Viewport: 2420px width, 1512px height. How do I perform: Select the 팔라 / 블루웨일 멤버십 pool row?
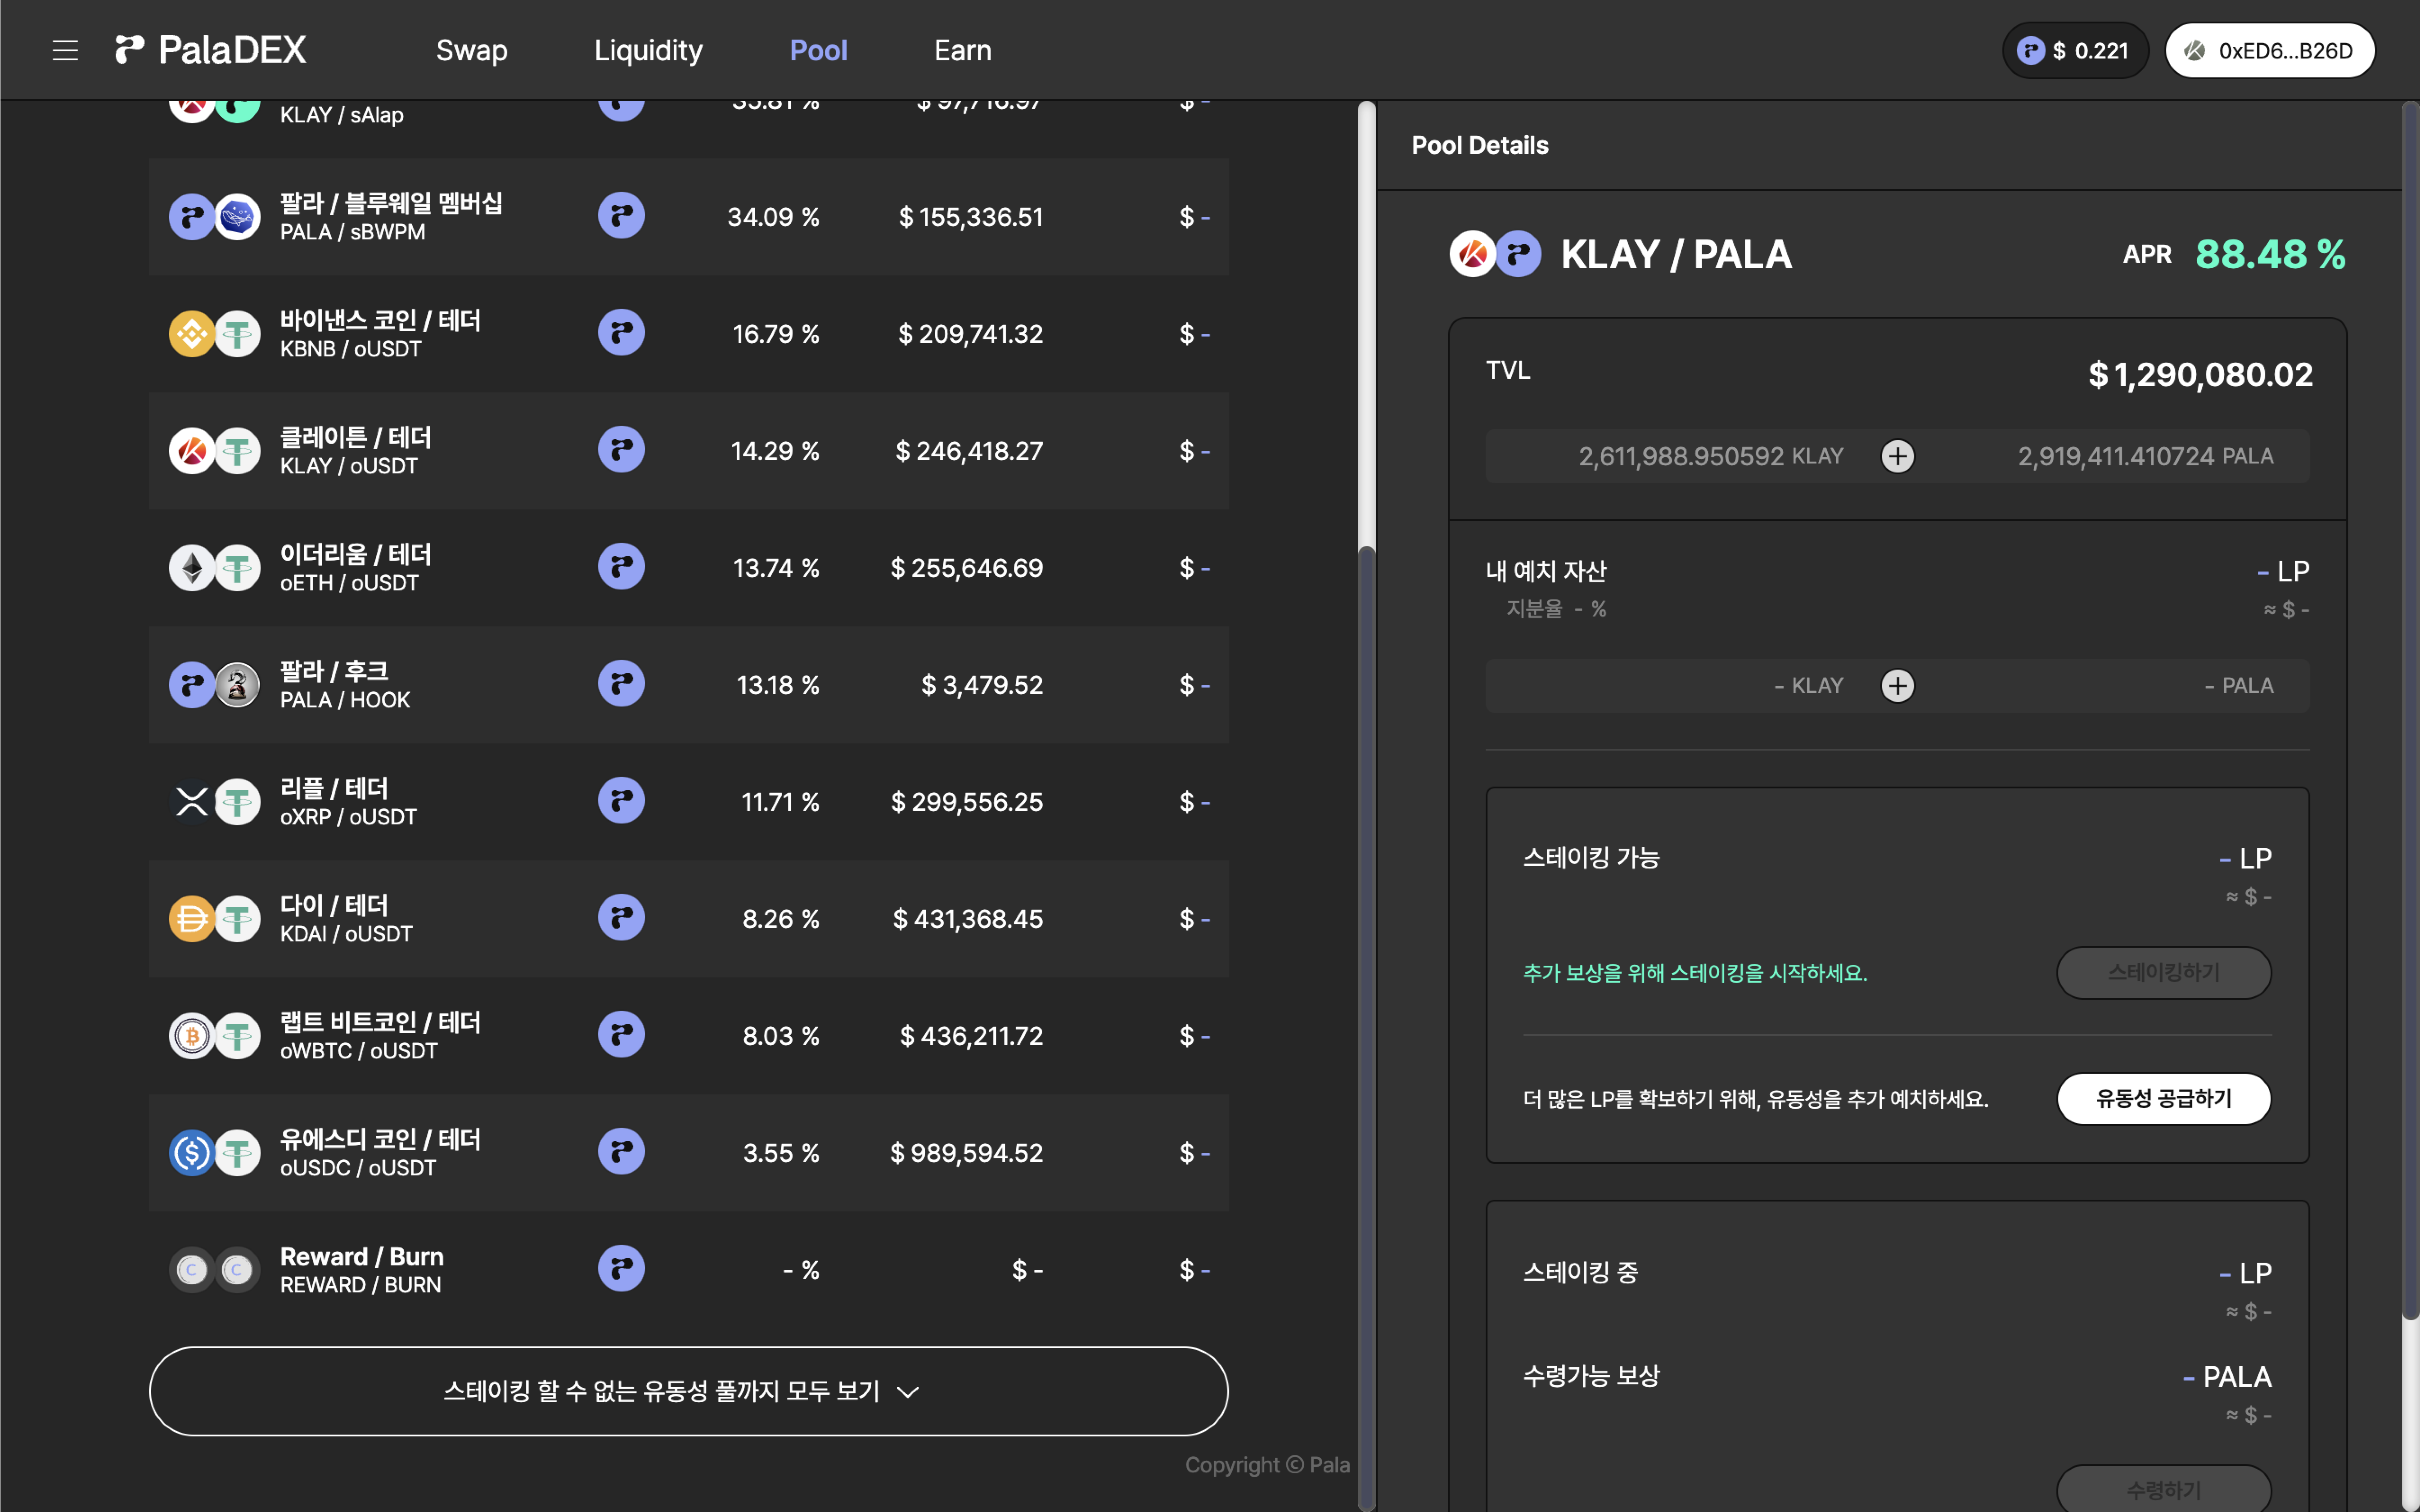pos(688,216)
